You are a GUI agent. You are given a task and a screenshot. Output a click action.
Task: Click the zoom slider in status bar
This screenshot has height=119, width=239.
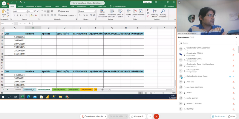click(x=163, y=93)
